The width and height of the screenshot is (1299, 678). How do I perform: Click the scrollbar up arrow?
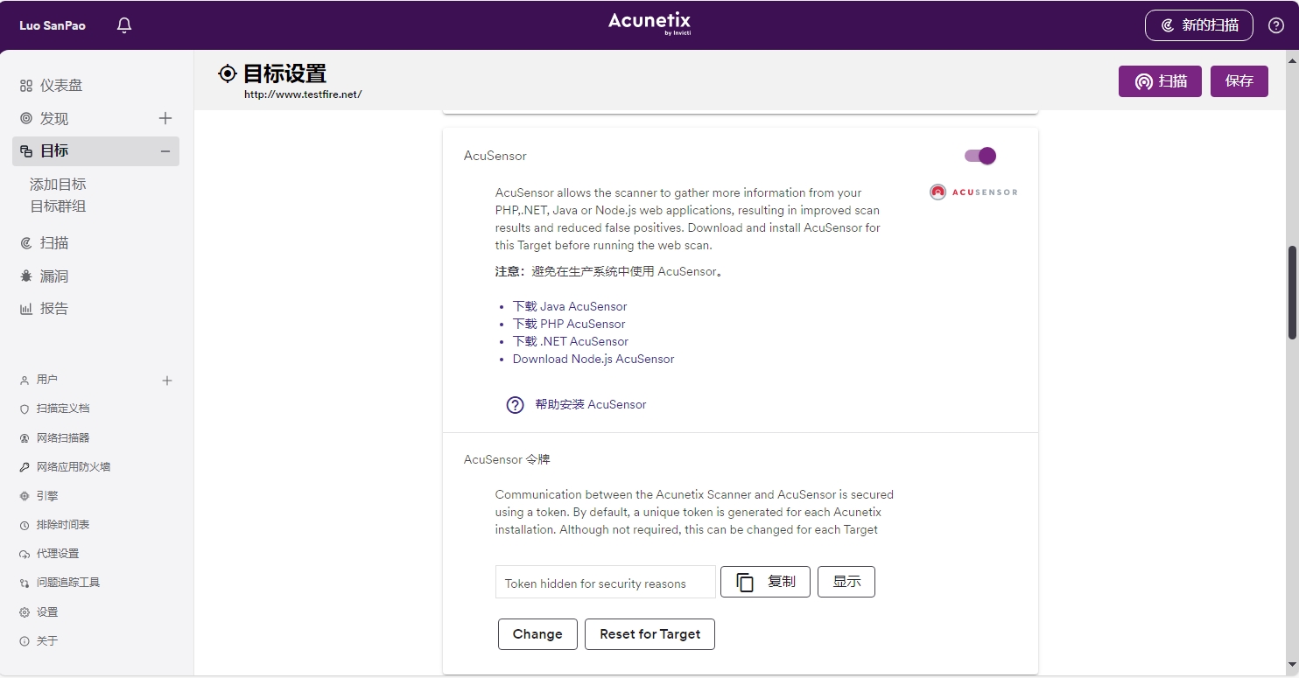tap(1292, 59)
